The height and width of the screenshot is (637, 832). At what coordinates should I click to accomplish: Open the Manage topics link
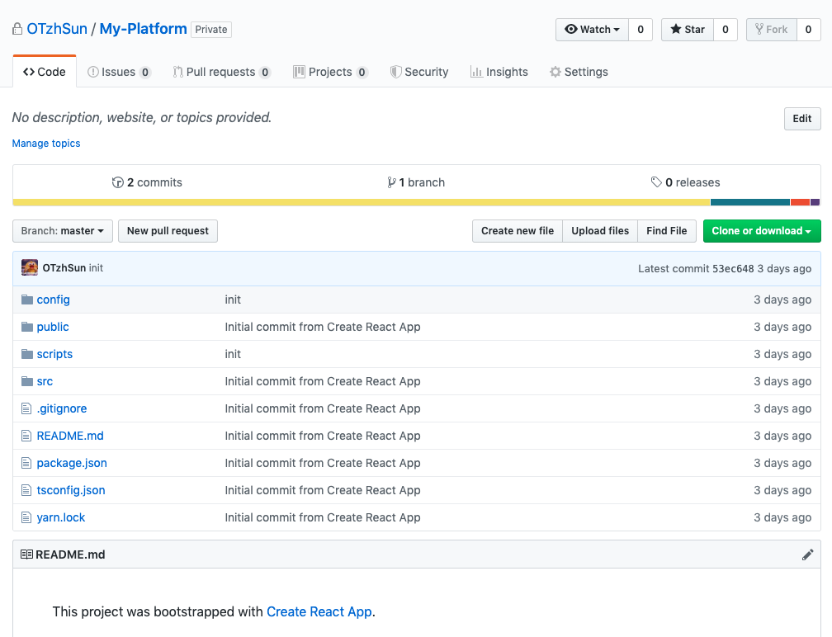(46, 144)
